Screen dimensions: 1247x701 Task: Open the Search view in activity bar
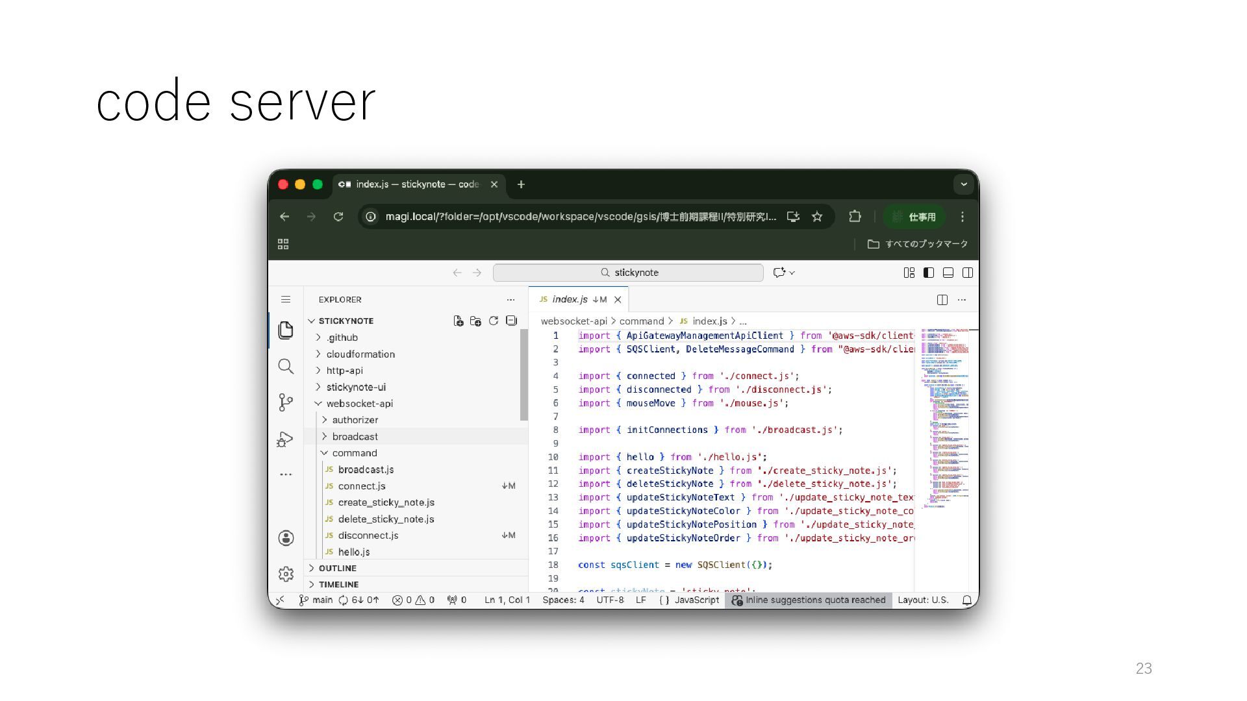[286, 366]
